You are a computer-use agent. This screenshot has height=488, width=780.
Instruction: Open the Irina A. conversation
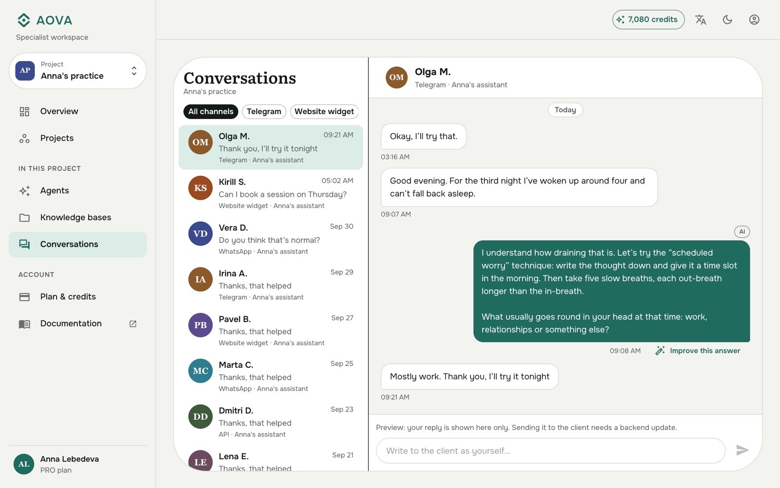(271, 285)
